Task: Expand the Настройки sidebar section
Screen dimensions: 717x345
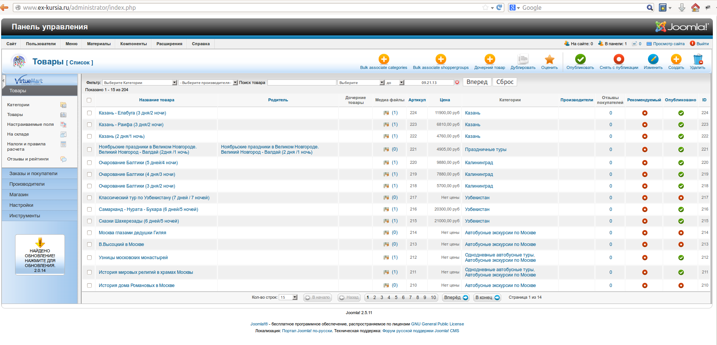Action: 40,205
